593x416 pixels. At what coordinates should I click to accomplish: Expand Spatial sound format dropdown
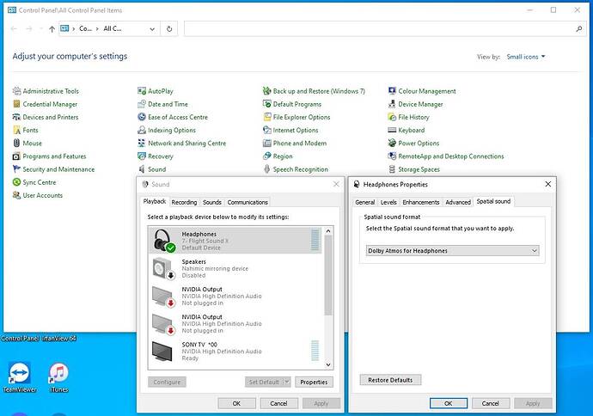click(x=535, y=251)
